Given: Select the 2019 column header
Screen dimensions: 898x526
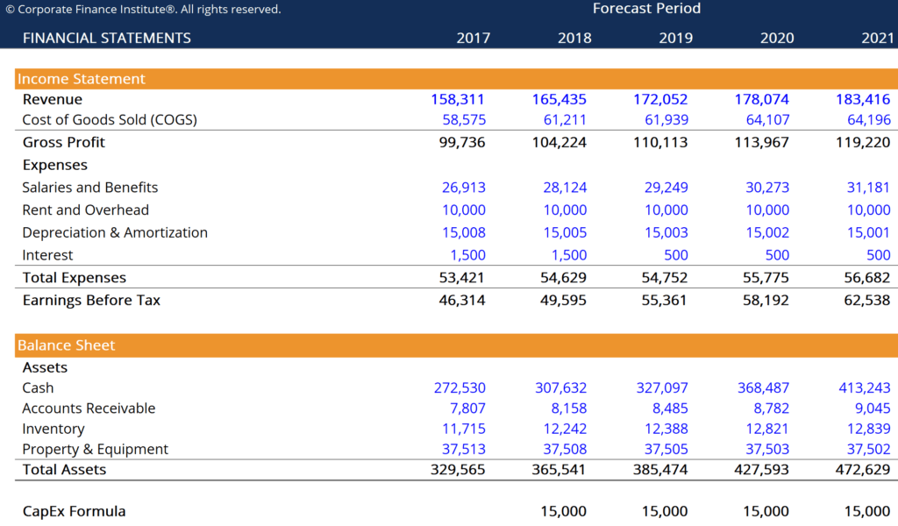Looking at the screenshot, I should click(x=675, y=38).
